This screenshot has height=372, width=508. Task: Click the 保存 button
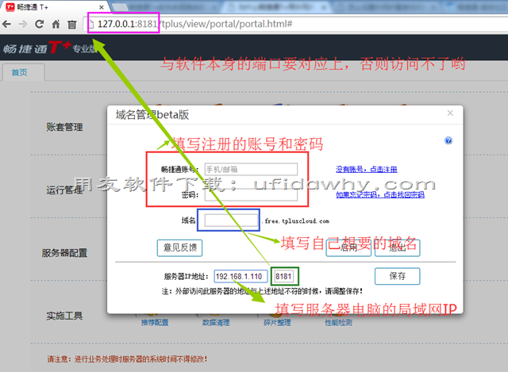click(398, 276)
